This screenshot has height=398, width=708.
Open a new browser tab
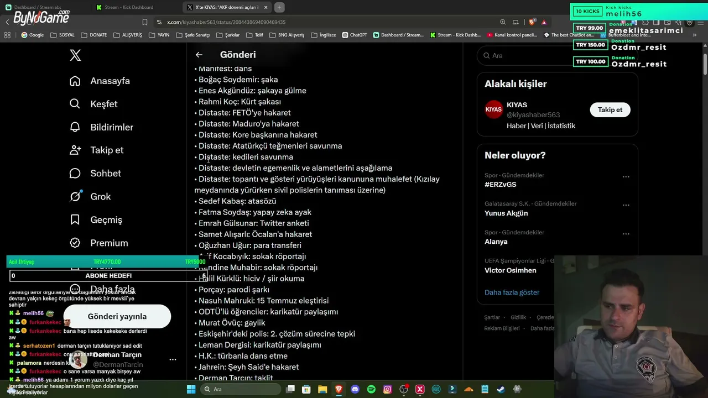click(x=279, y=7)
